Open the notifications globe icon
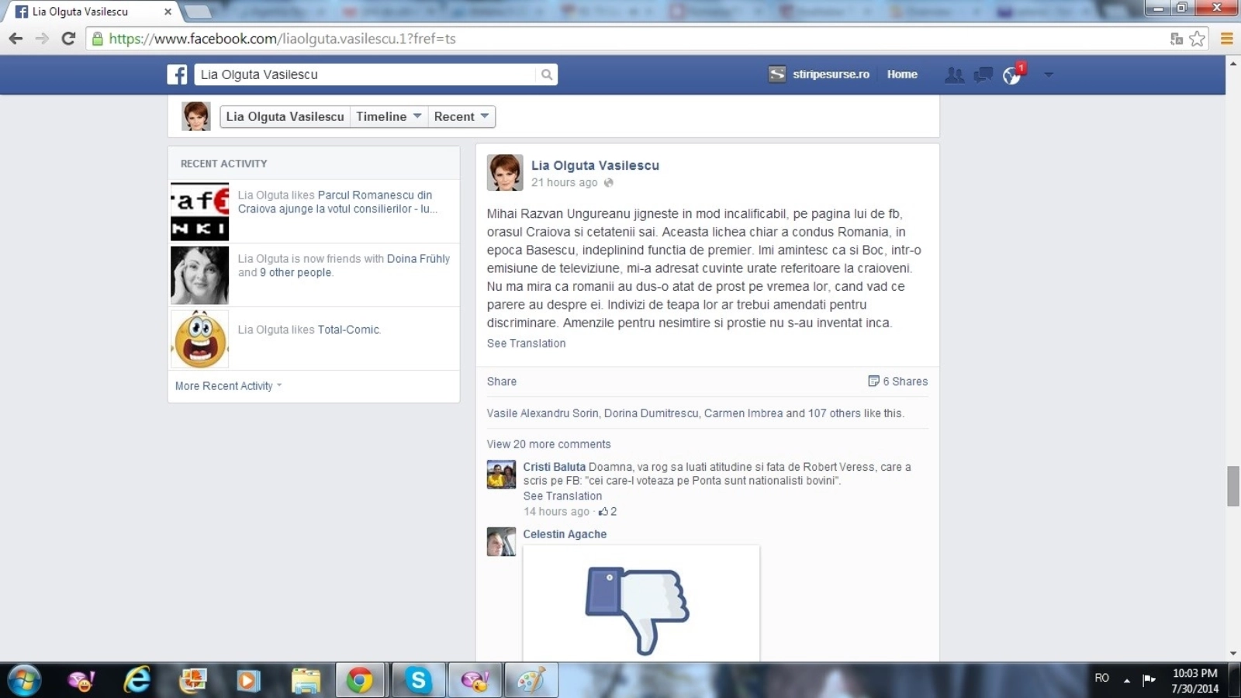 (x=1011, y=75)
